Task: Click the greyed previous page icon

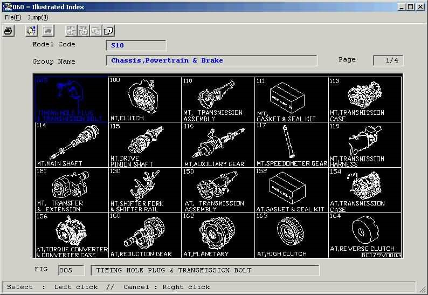Action: coord(96,31)
